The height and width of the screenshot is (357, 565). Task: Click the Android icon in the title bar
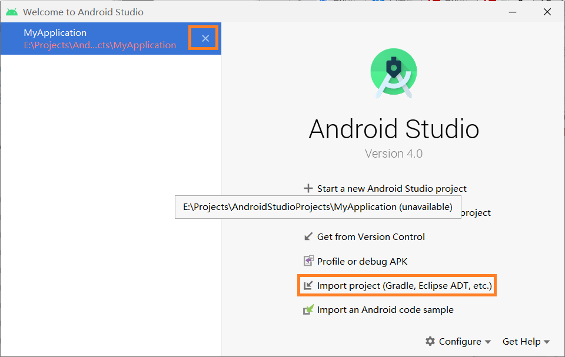(x=12, y=12)
